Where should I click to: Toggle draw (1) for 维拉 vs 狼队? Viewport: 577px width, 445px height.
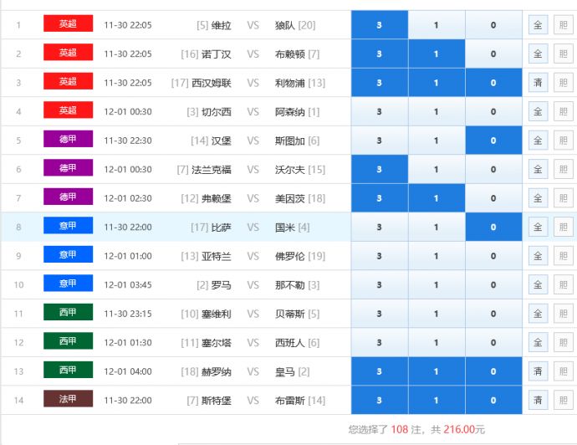coord(436,25)
